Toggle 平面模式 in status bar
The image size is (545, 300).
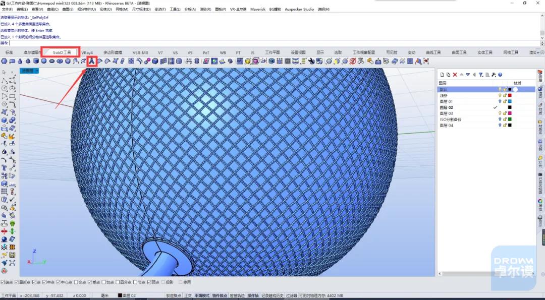tap(202, 295)
